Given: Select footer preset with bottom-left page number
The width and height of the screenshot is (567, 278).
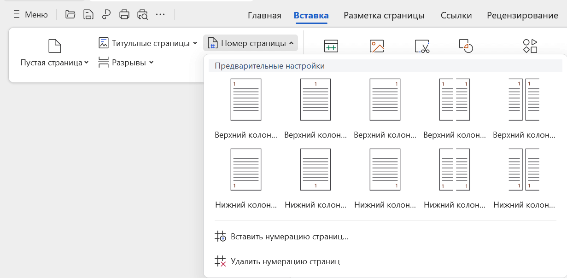Looking at the screenshot, I should coord(246,170).
